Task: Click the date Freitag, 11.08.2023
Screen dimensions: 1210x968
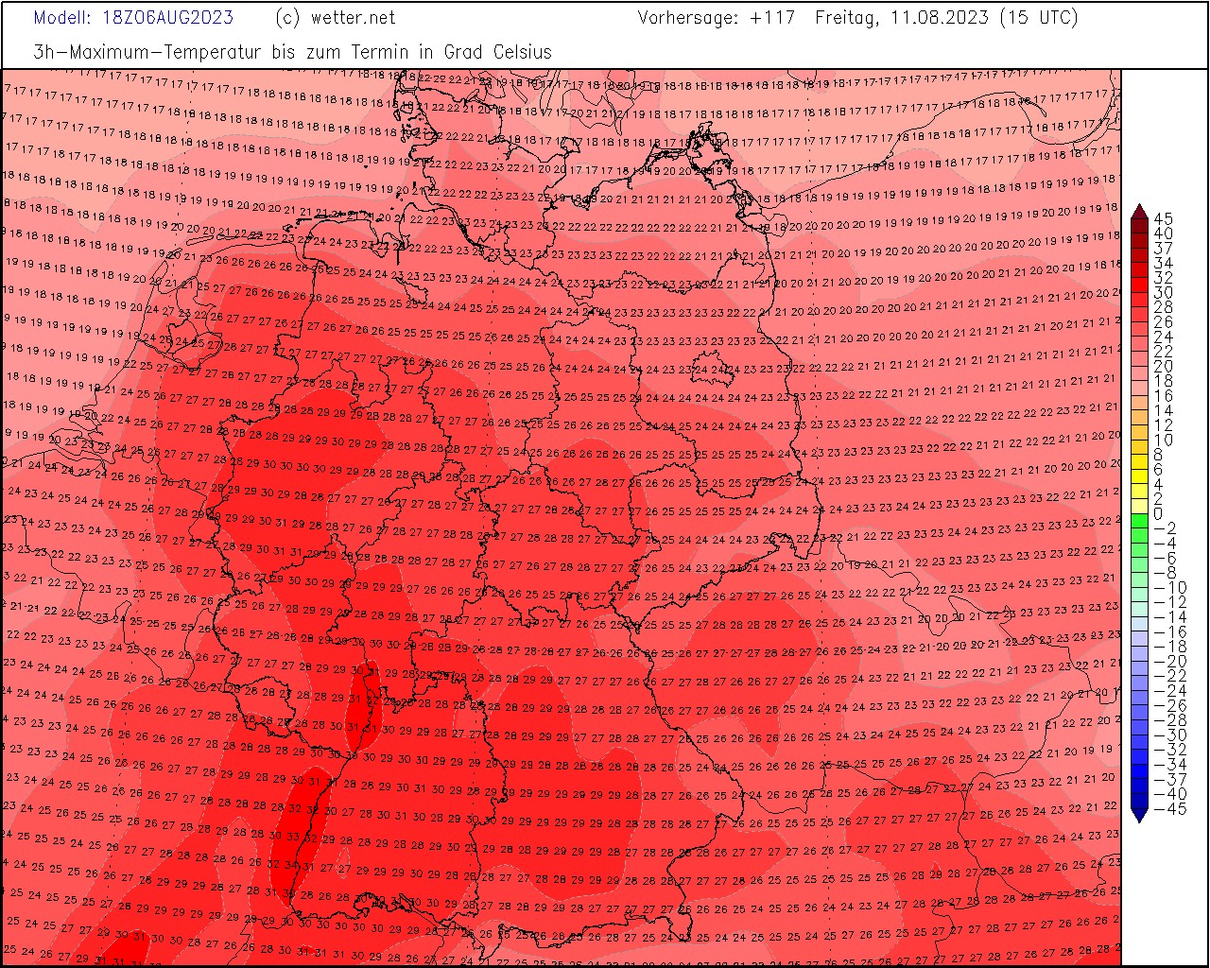Action: tap(902, 18)
